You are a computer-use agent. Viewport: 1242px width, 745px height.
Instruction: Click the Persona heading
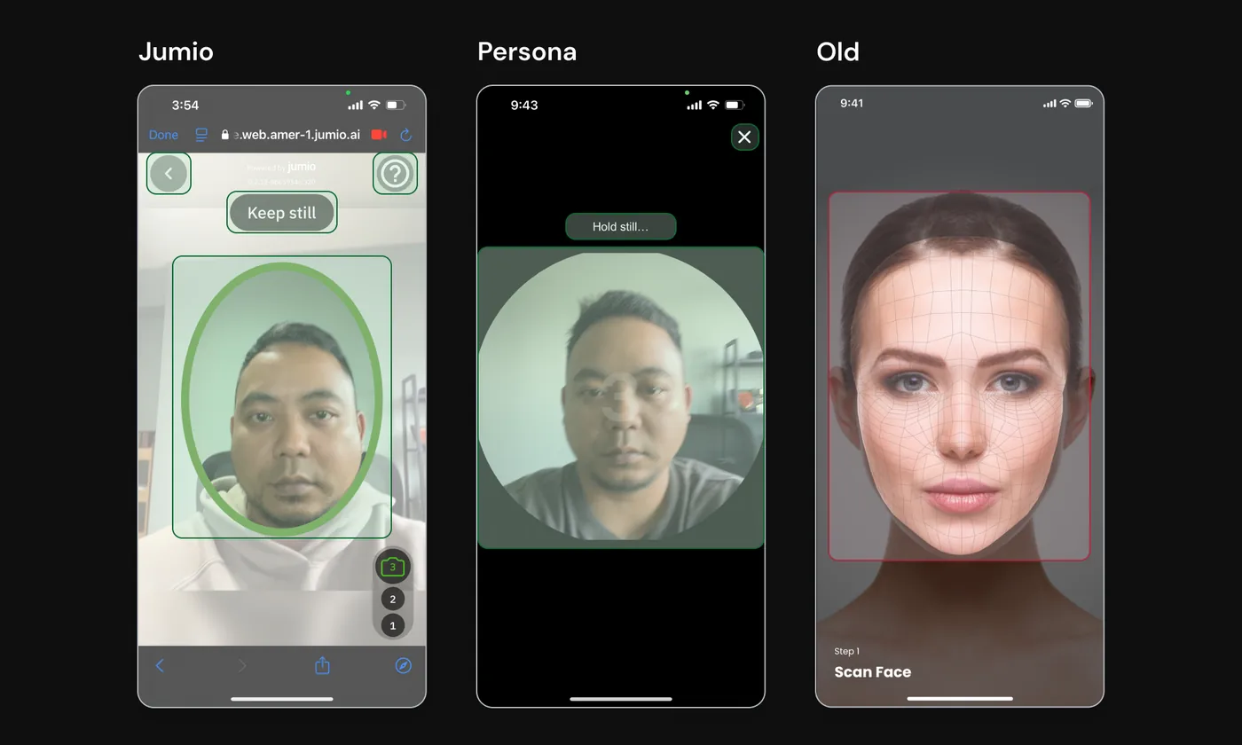(527, 51)
